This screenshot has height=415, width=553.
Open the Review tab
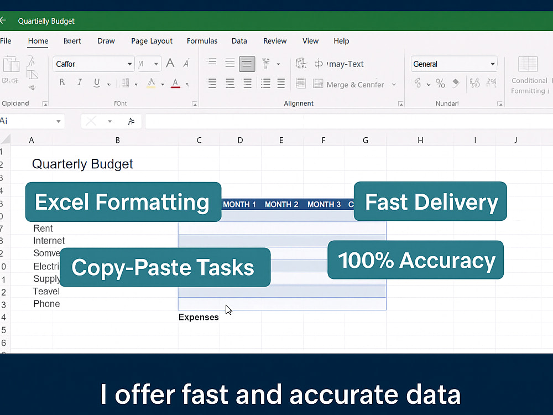275,41
